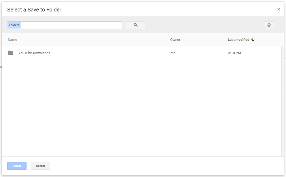Click the empty area below the folder list
Image resolution: width=286 pixels, height=177 pixels.
pyautogui.click(x=140, y=106)
